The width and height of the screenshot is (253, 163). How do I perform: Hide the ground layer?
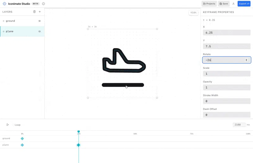tap(40, 21)
